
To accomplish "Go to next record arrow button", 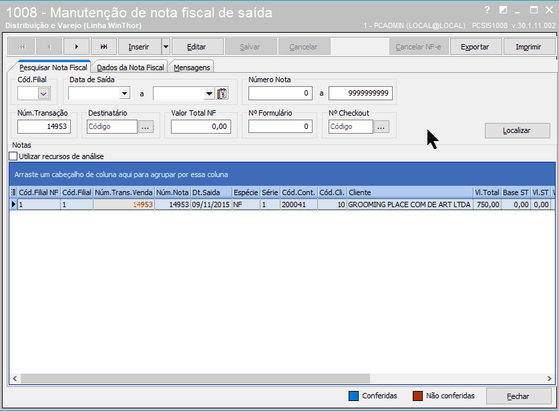I will (77, 47).
